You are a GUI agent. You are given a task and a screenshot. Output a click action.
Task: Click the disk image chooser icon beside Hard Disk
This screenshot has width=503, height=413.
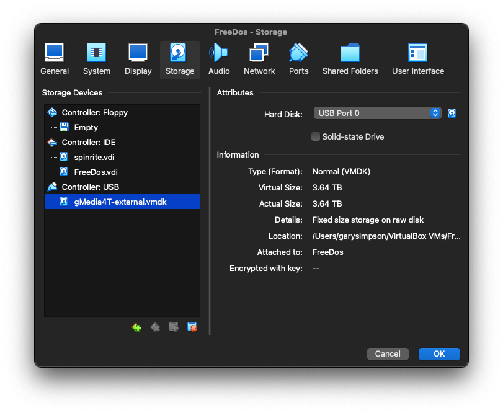click(x=452, y=113)
